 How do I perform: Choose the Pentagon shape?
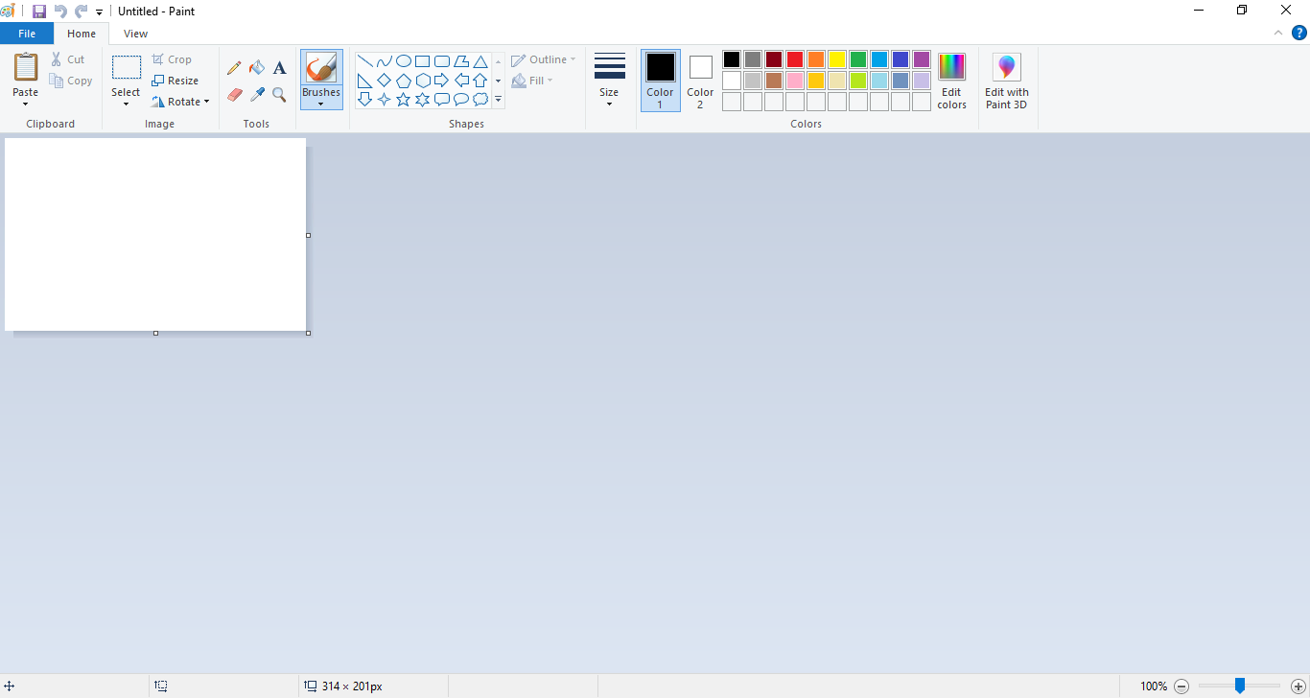pos(404,81)
